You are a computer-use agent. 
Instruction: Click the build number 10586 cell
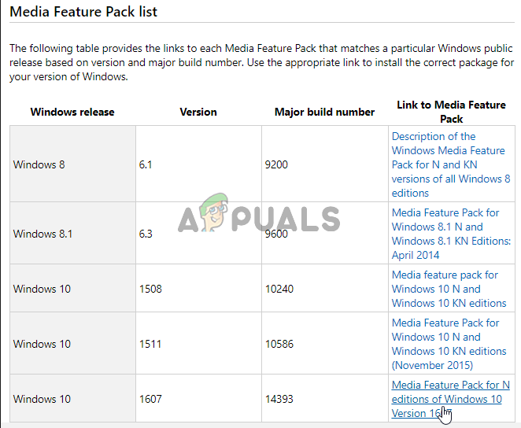coord(283,344)
